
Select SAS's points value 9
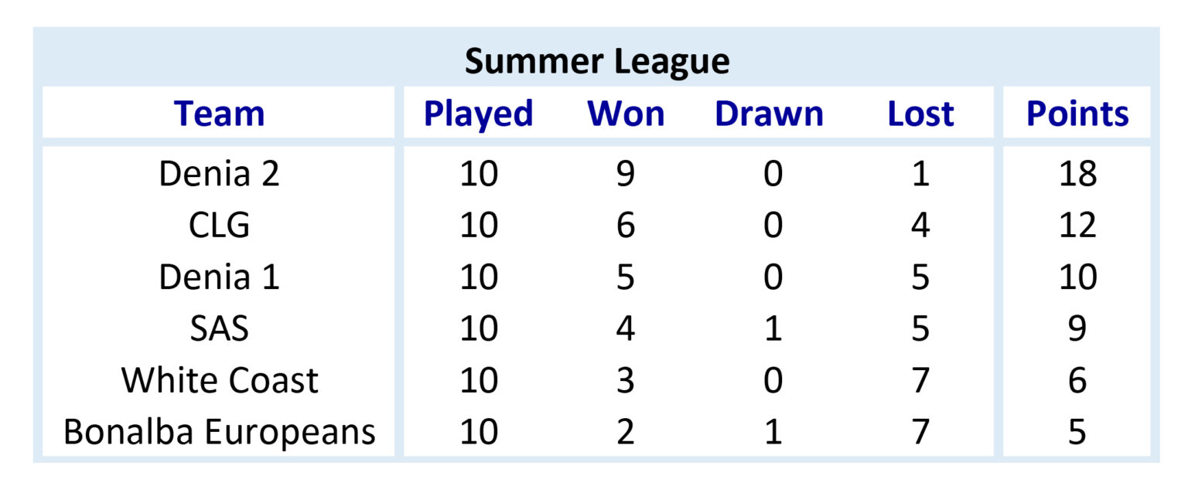(x=1078, y=328)
